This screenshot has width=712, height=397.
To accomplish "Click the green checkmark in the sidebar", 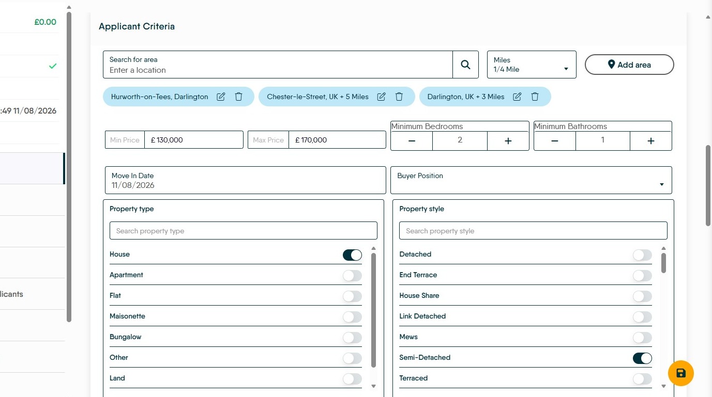I will tap(53, 66).
